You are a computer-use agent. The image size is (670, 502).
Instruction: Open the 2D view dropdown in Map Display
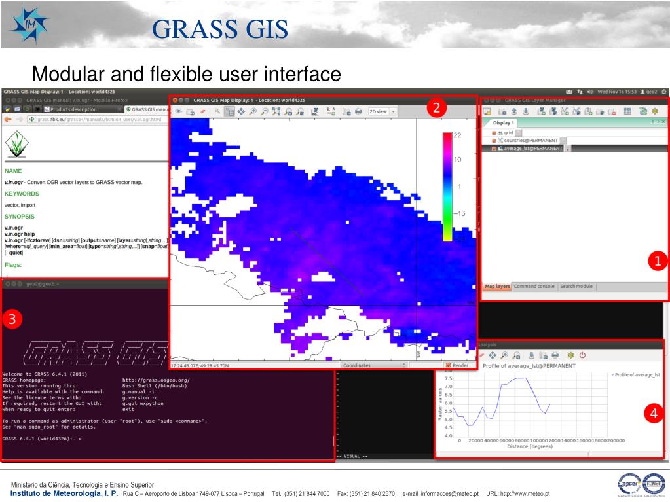point(382,111)
